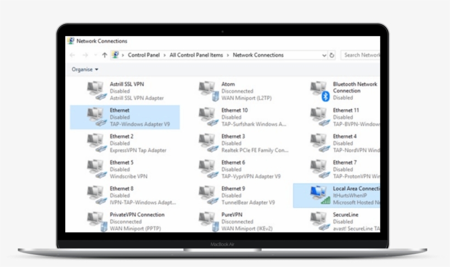This screenshot has width=450, height=267.
Task: Expand the chevron after Control Panel
Action: pyautogui.click(x=165, y=55)
